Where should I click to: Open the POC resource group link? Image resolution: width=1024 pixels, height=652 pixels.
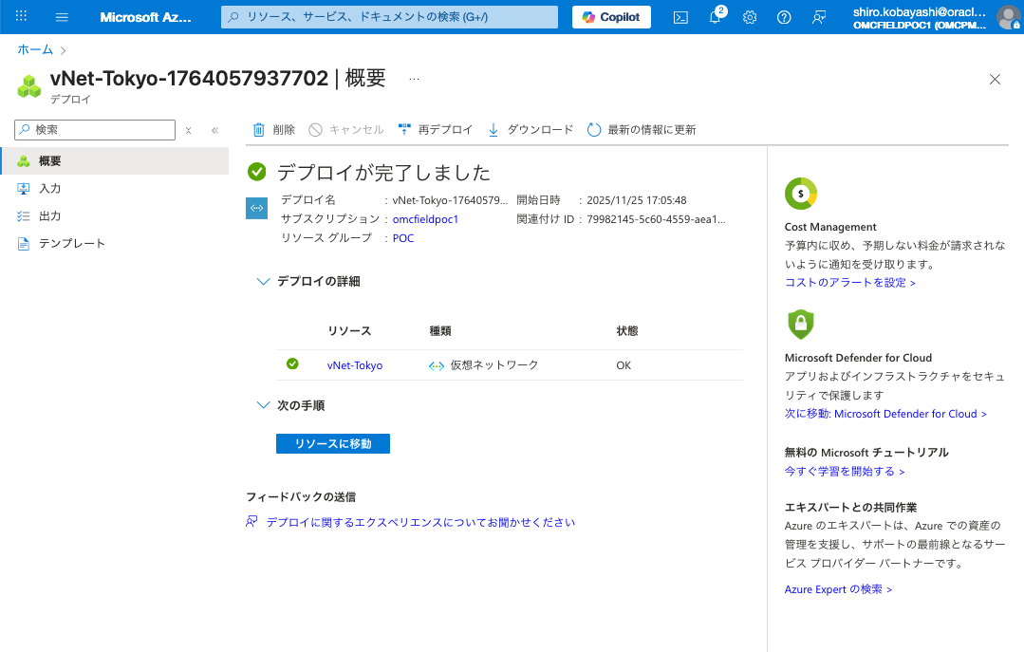403,238
